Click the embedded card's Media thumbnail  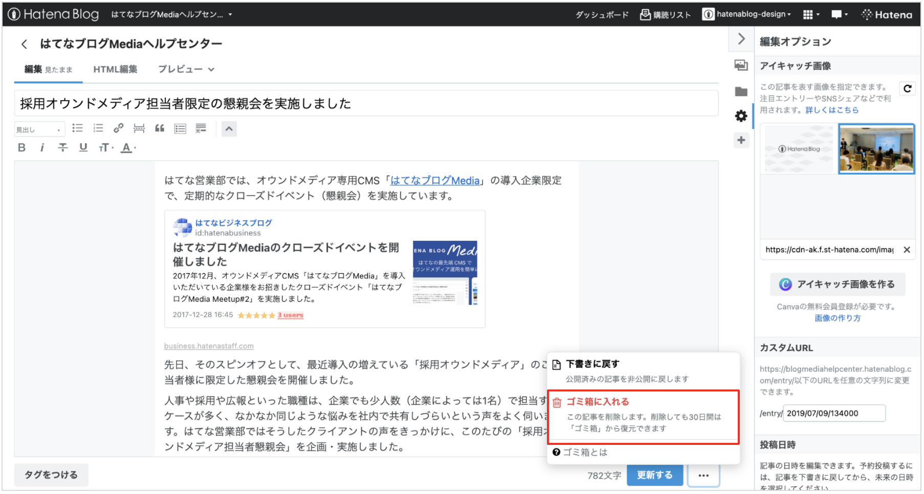point(445,273)
